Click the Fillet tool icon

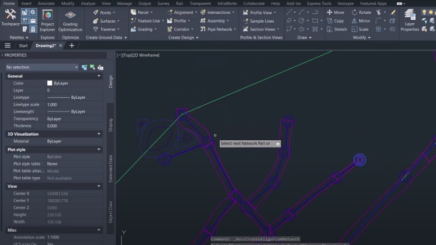tap(378, 20)
